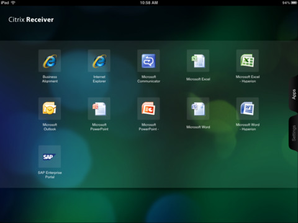Screen dimensions: 298x223
Task: Click the Microsoft Excel - Hyperion label
Action: (x=248, y=79)
